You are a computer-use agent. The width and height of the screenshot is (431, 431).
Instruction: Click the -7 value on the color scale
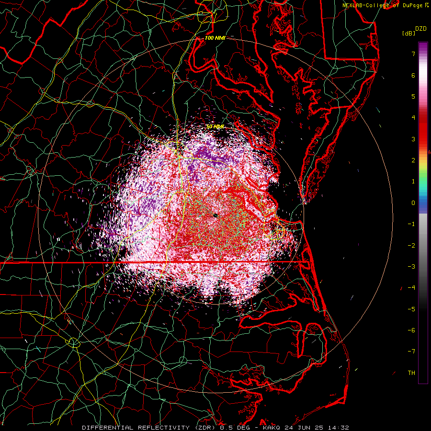[411, 352]
